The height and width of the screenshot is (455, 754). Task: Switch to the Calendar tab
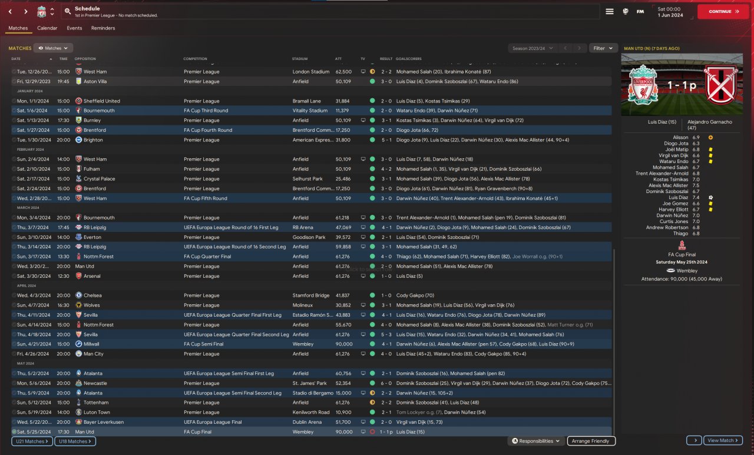click(x=47, y=28)
